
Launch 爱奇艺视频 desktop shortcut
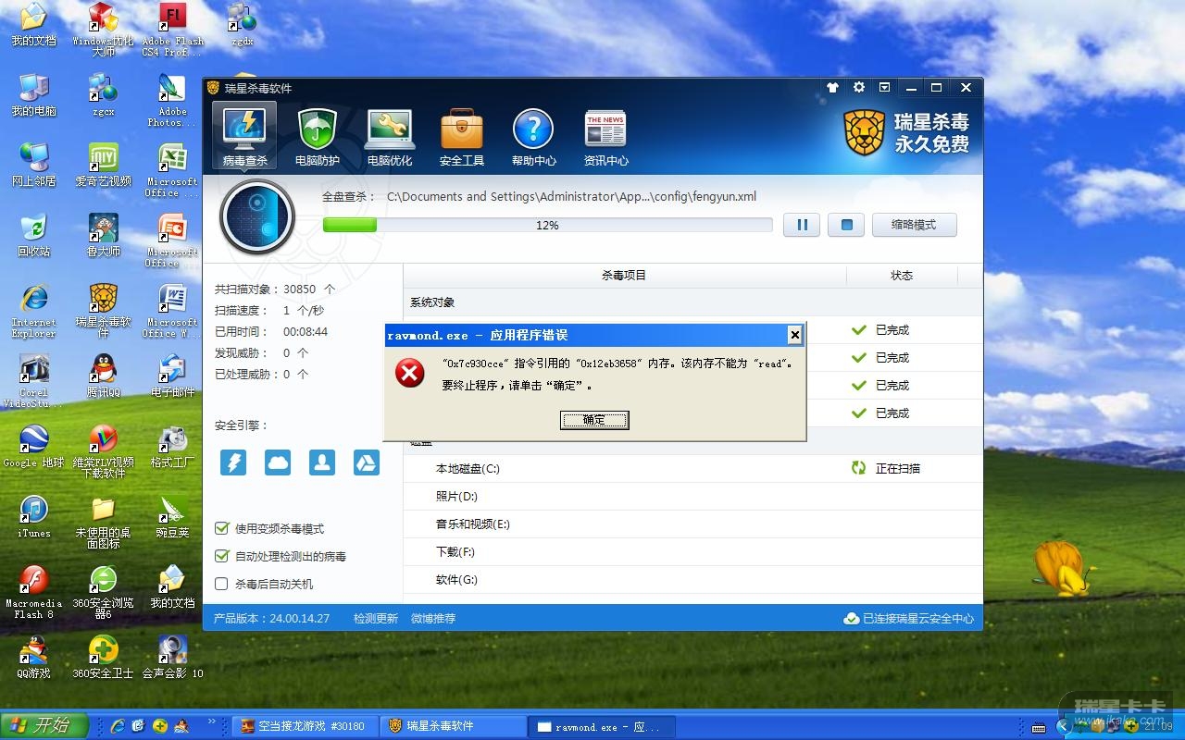pyautogui.click(x=103, y=165)
